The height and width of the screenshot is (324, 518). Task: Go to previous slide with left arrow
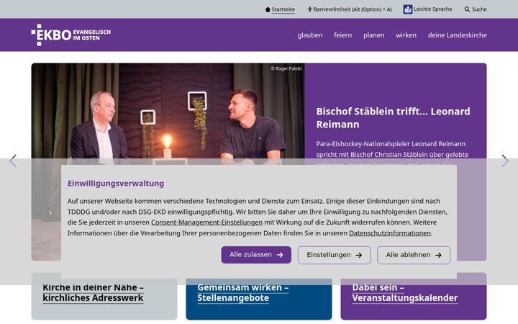13,161
